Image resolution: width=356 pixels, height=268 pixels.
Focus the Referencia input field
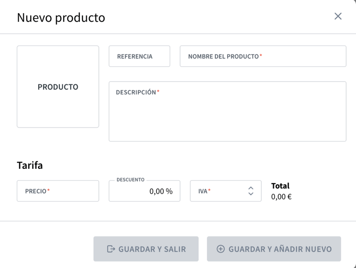click(x=139, y=57)
